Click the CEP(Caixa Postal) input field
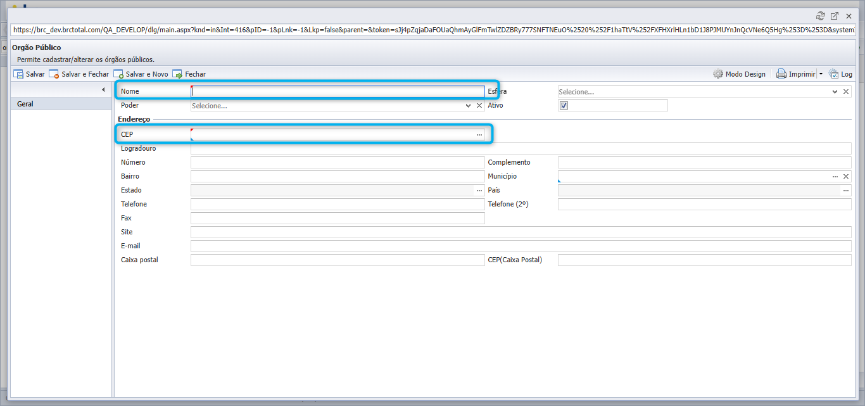This screenshot has height=406, width=865. point(705,260)
